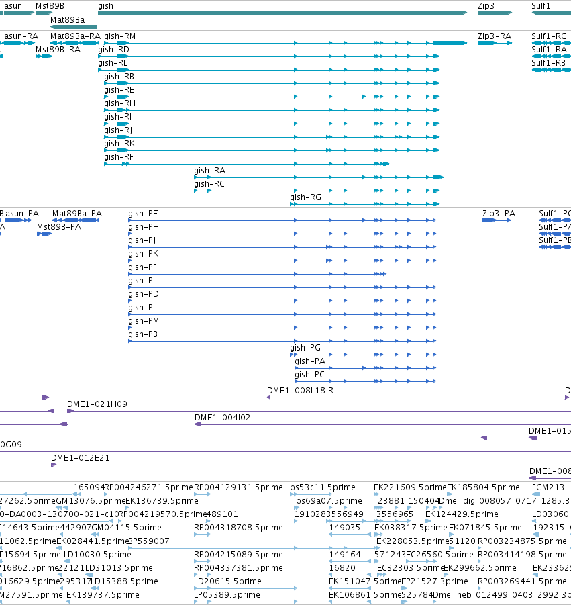Viewport: 571px width, 605px height.
Task: Click the LD20615.5prime EST label
Action: pos(228,581)
